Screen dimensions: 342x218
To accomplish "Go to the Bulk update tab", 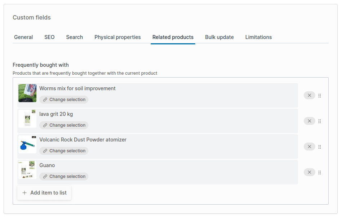I will tap(219, 37).
